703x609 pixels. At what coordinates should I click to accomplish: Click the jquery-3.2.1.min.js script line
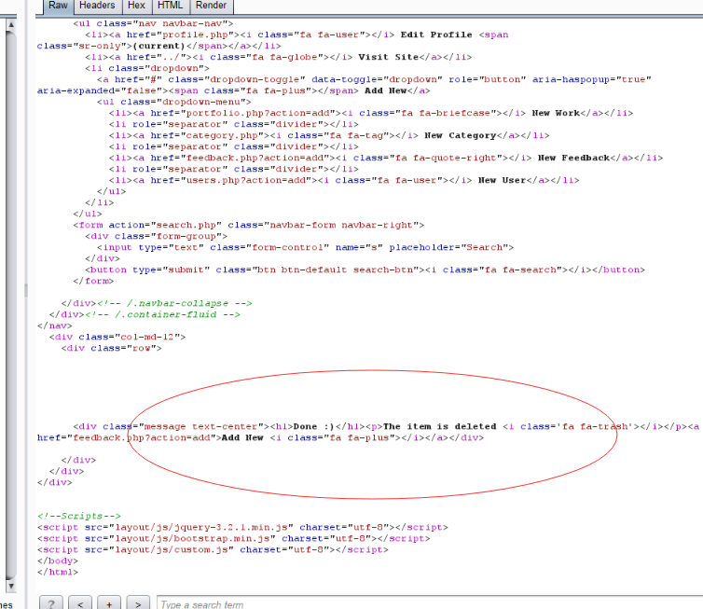242,527
